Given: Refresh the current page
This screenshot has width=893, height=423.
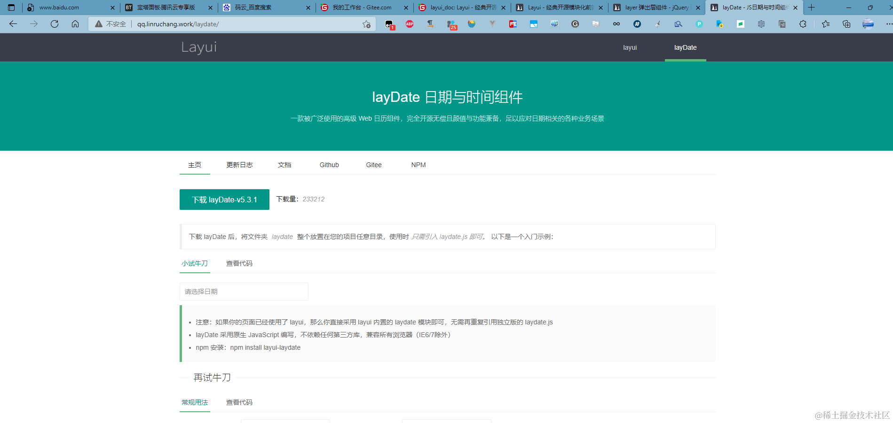Looking at the screenshot, I should coord(54,24).
